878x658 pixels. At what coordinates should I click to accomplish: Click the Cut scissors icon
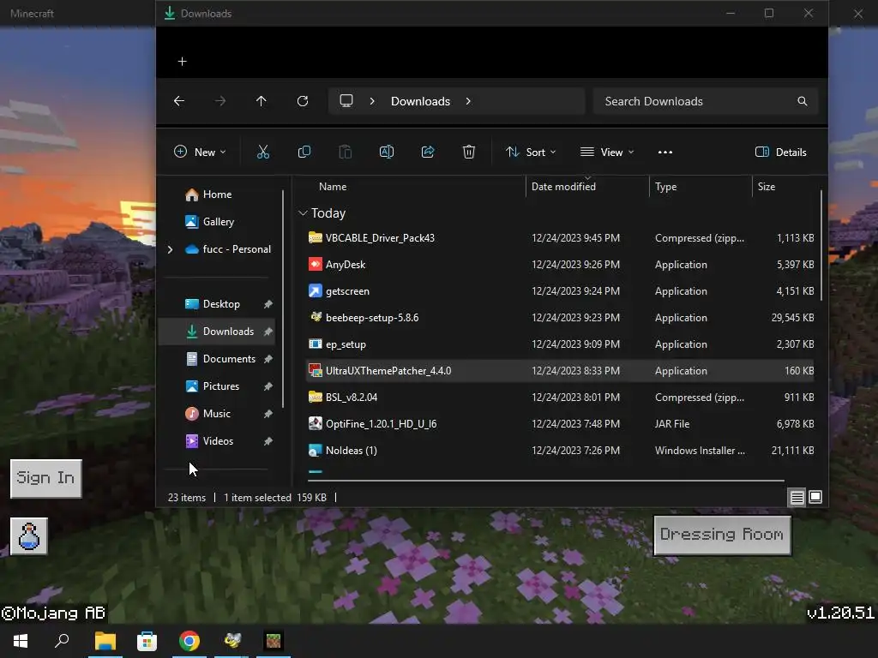pyautogui.click(x=262, y=152)
